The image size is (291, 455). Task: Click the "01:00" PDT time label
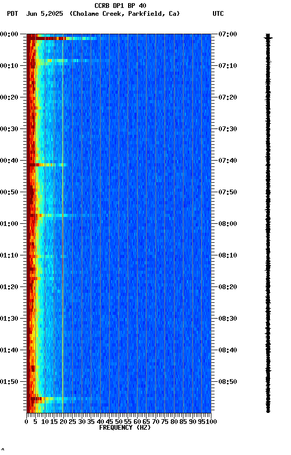9,224
